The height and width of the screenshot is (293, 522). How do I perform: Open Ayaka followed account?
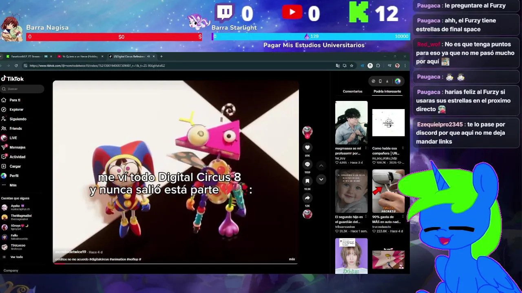[16, 207]
